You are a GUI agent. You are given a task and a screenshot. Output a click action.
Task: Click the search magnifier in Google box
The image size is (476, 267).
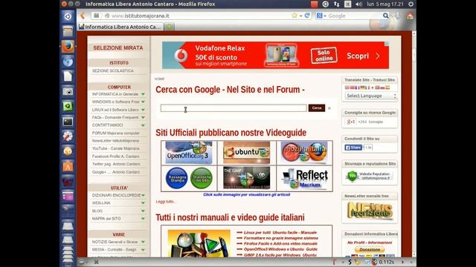coord(385,16)
